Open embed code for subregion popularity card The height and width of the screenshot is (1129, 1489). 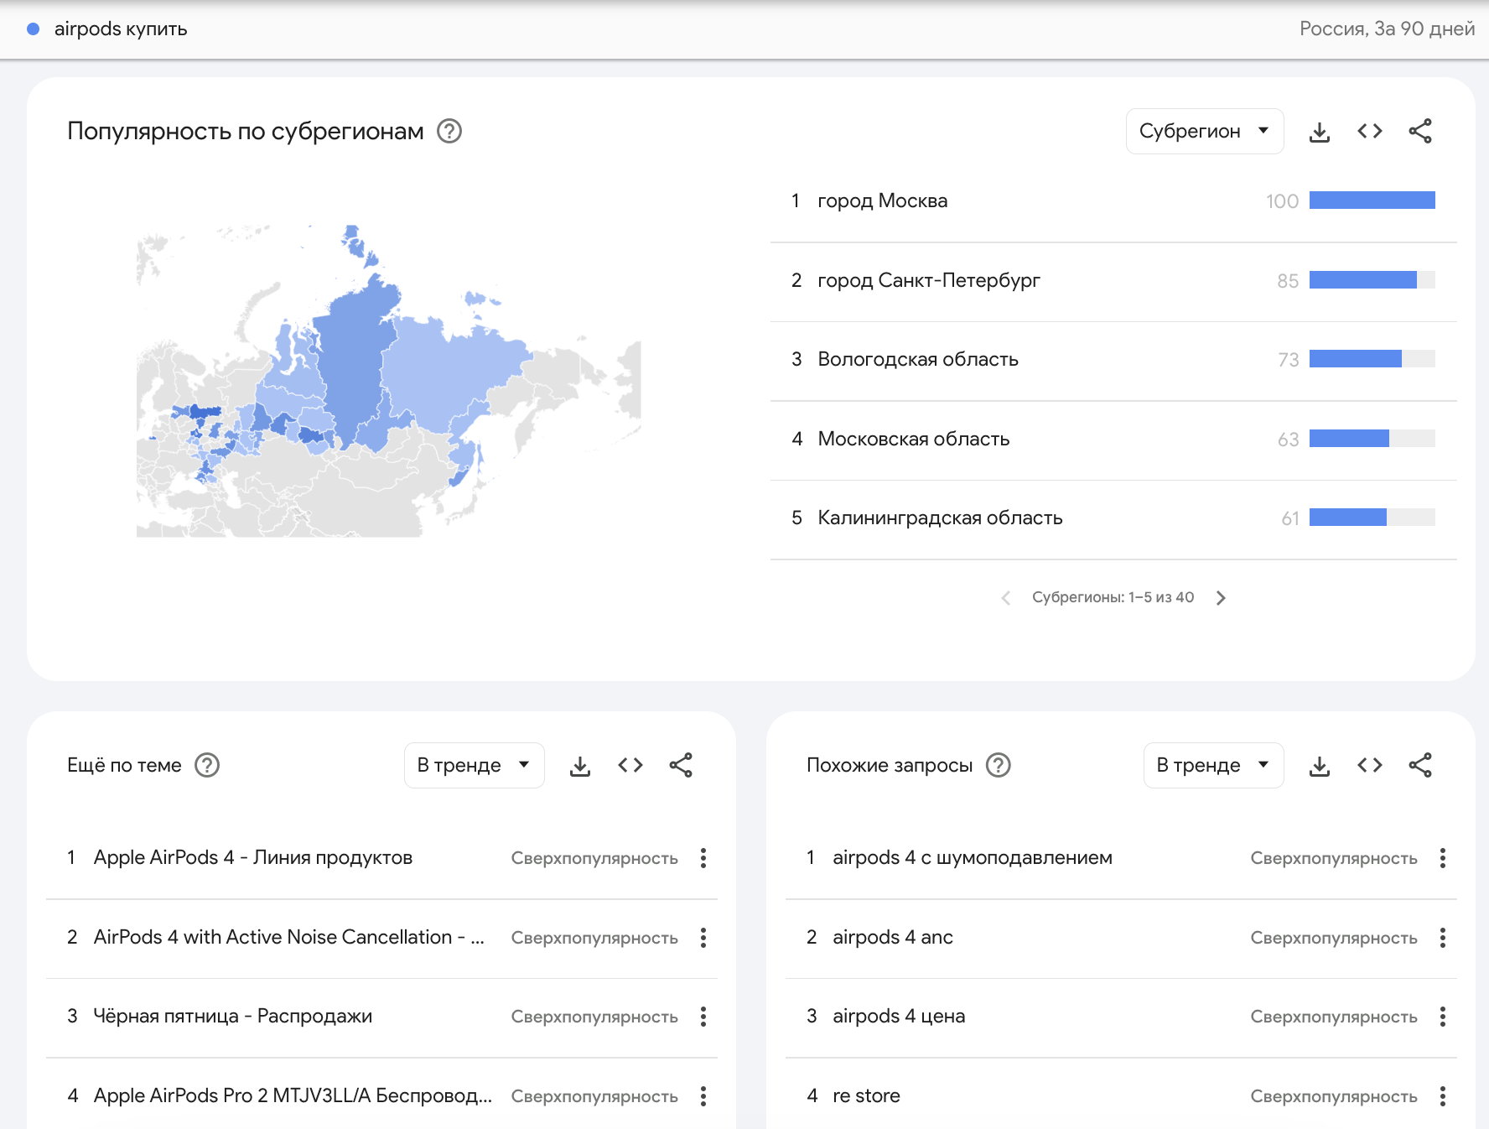1370,131
